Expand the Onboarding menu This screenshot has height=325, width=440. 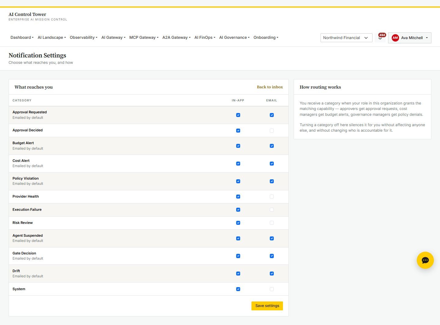(266, 38)
